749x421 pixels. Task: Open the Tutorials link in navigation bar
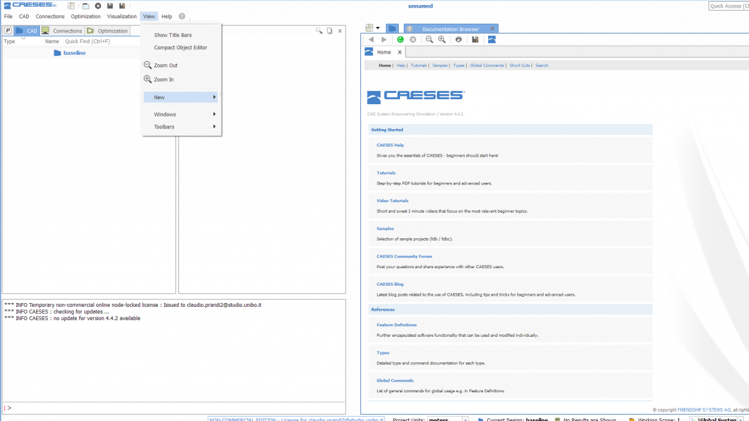[x=419, y=65]
